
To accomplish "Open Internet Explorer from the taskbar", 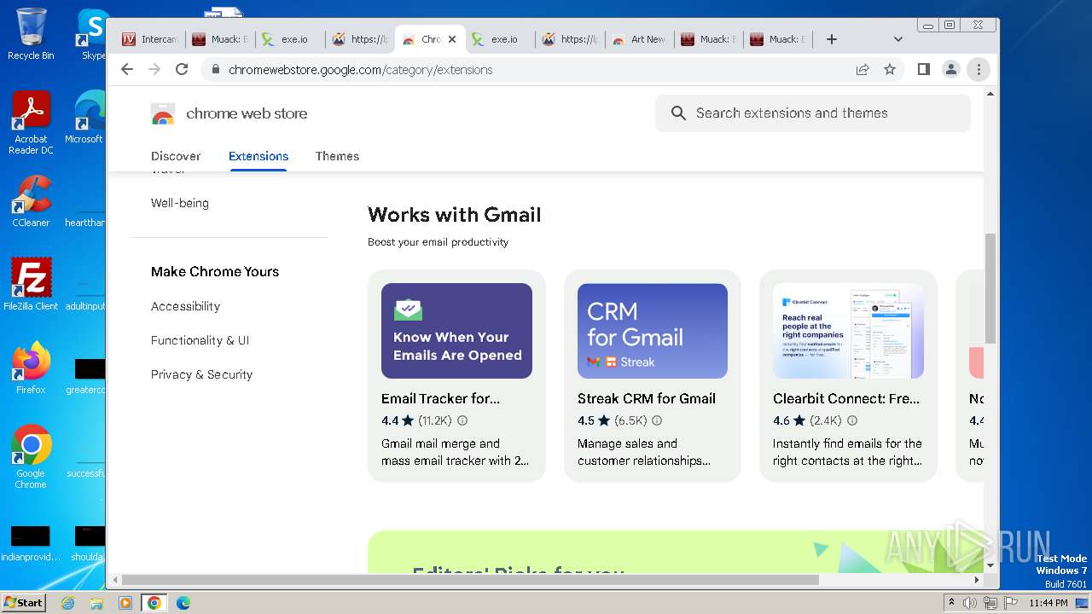I will pos(68,603).
